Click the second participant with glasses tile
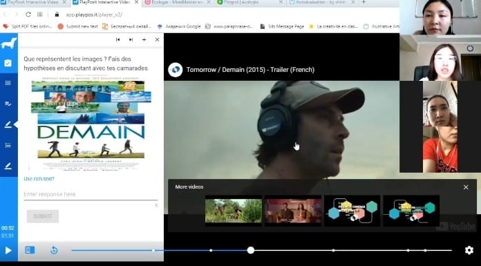 click(x=440, y=58)
